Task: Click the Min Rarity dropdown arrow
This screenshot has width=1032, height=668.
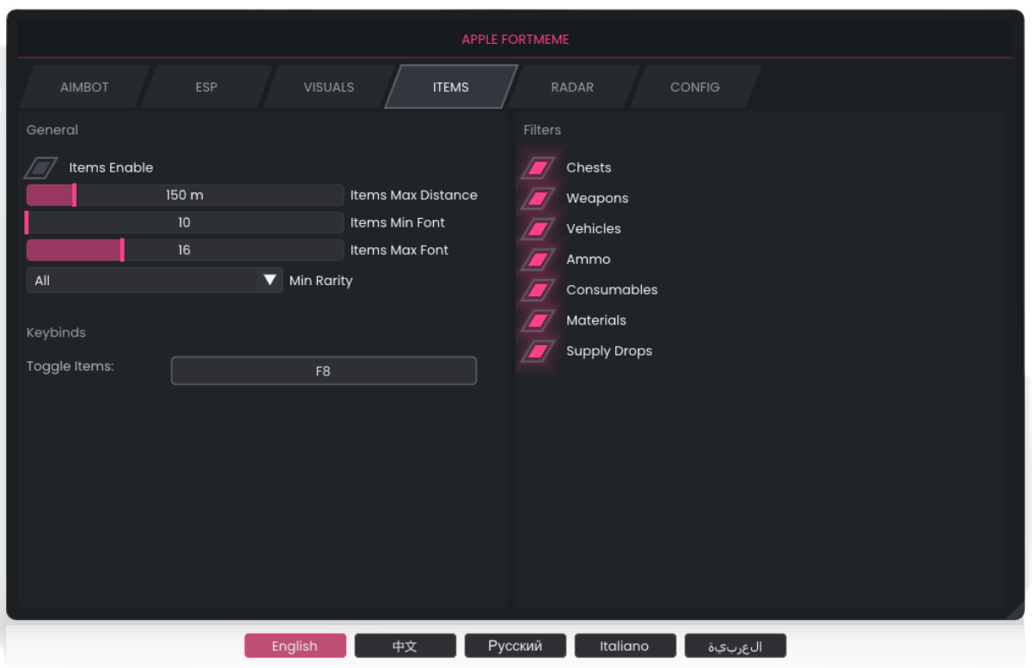Action: coord(270,281)
